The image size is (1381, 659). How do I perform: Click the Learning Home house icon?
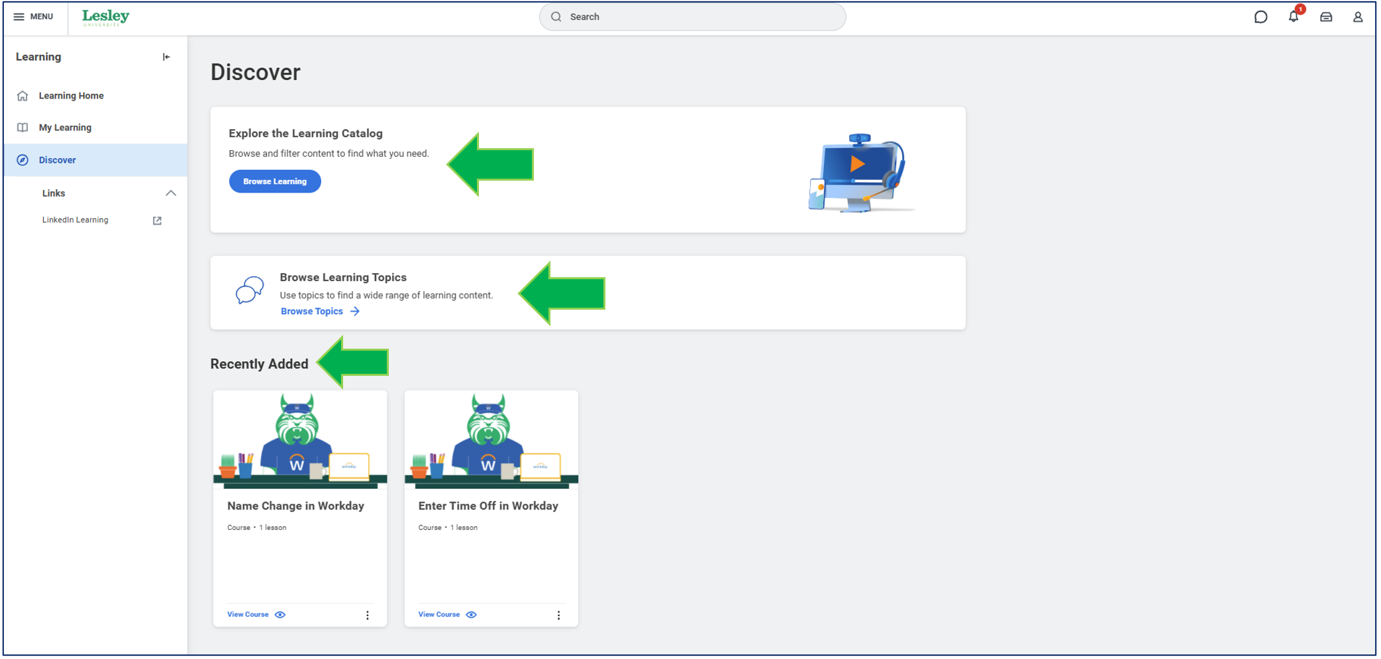point(23,96)
